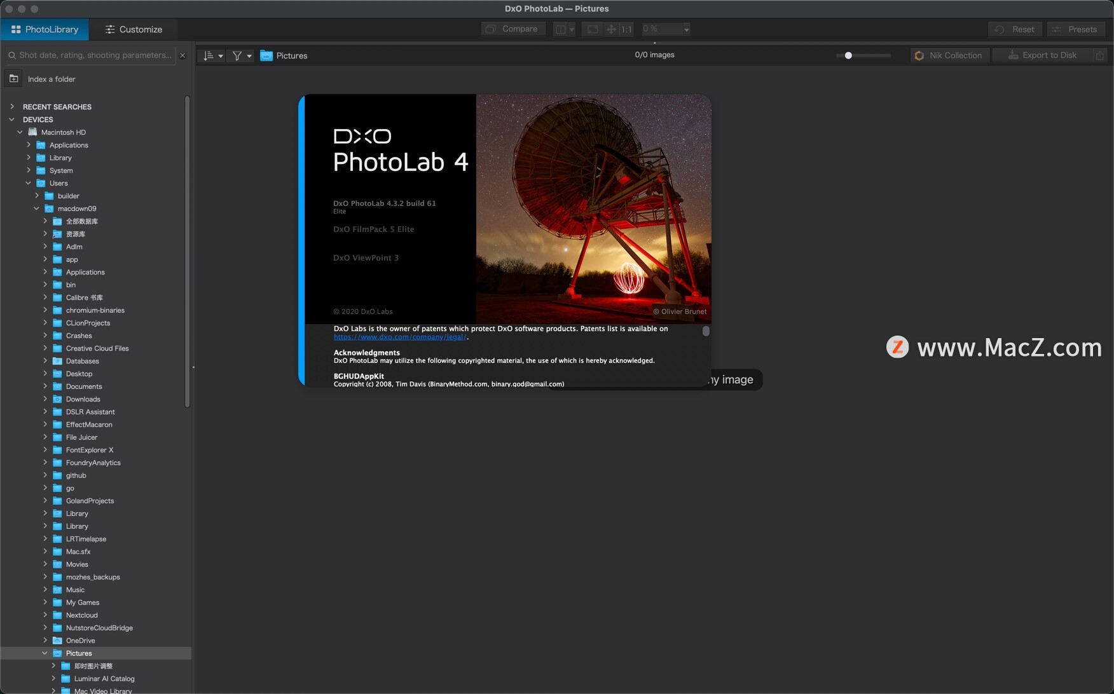Select the 全部数据库 folder
The width and height of the screenshot is (1114, 694).
[81, 221]
